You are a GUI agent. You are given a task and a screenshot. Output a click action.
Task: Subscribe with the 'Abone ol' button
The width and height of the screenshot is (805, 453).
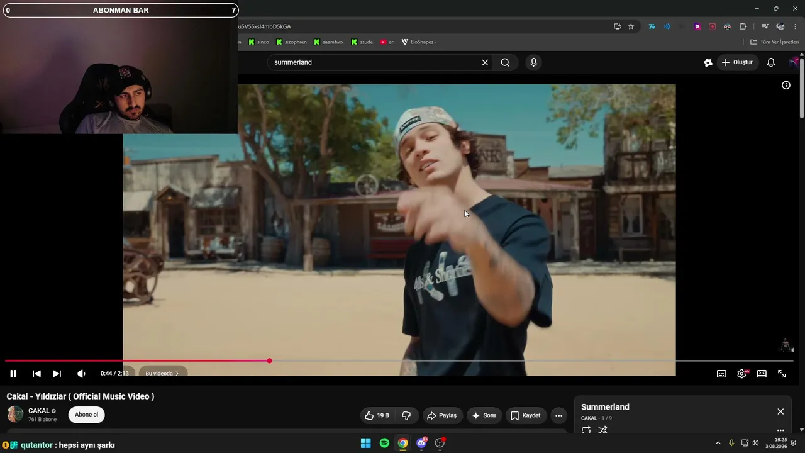[x=87, y=415]
